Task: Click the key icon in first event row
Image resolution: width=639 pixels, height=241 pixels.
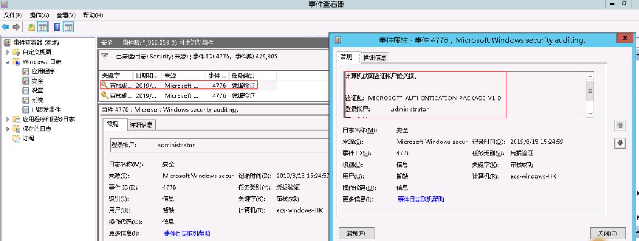Action: 105,86
